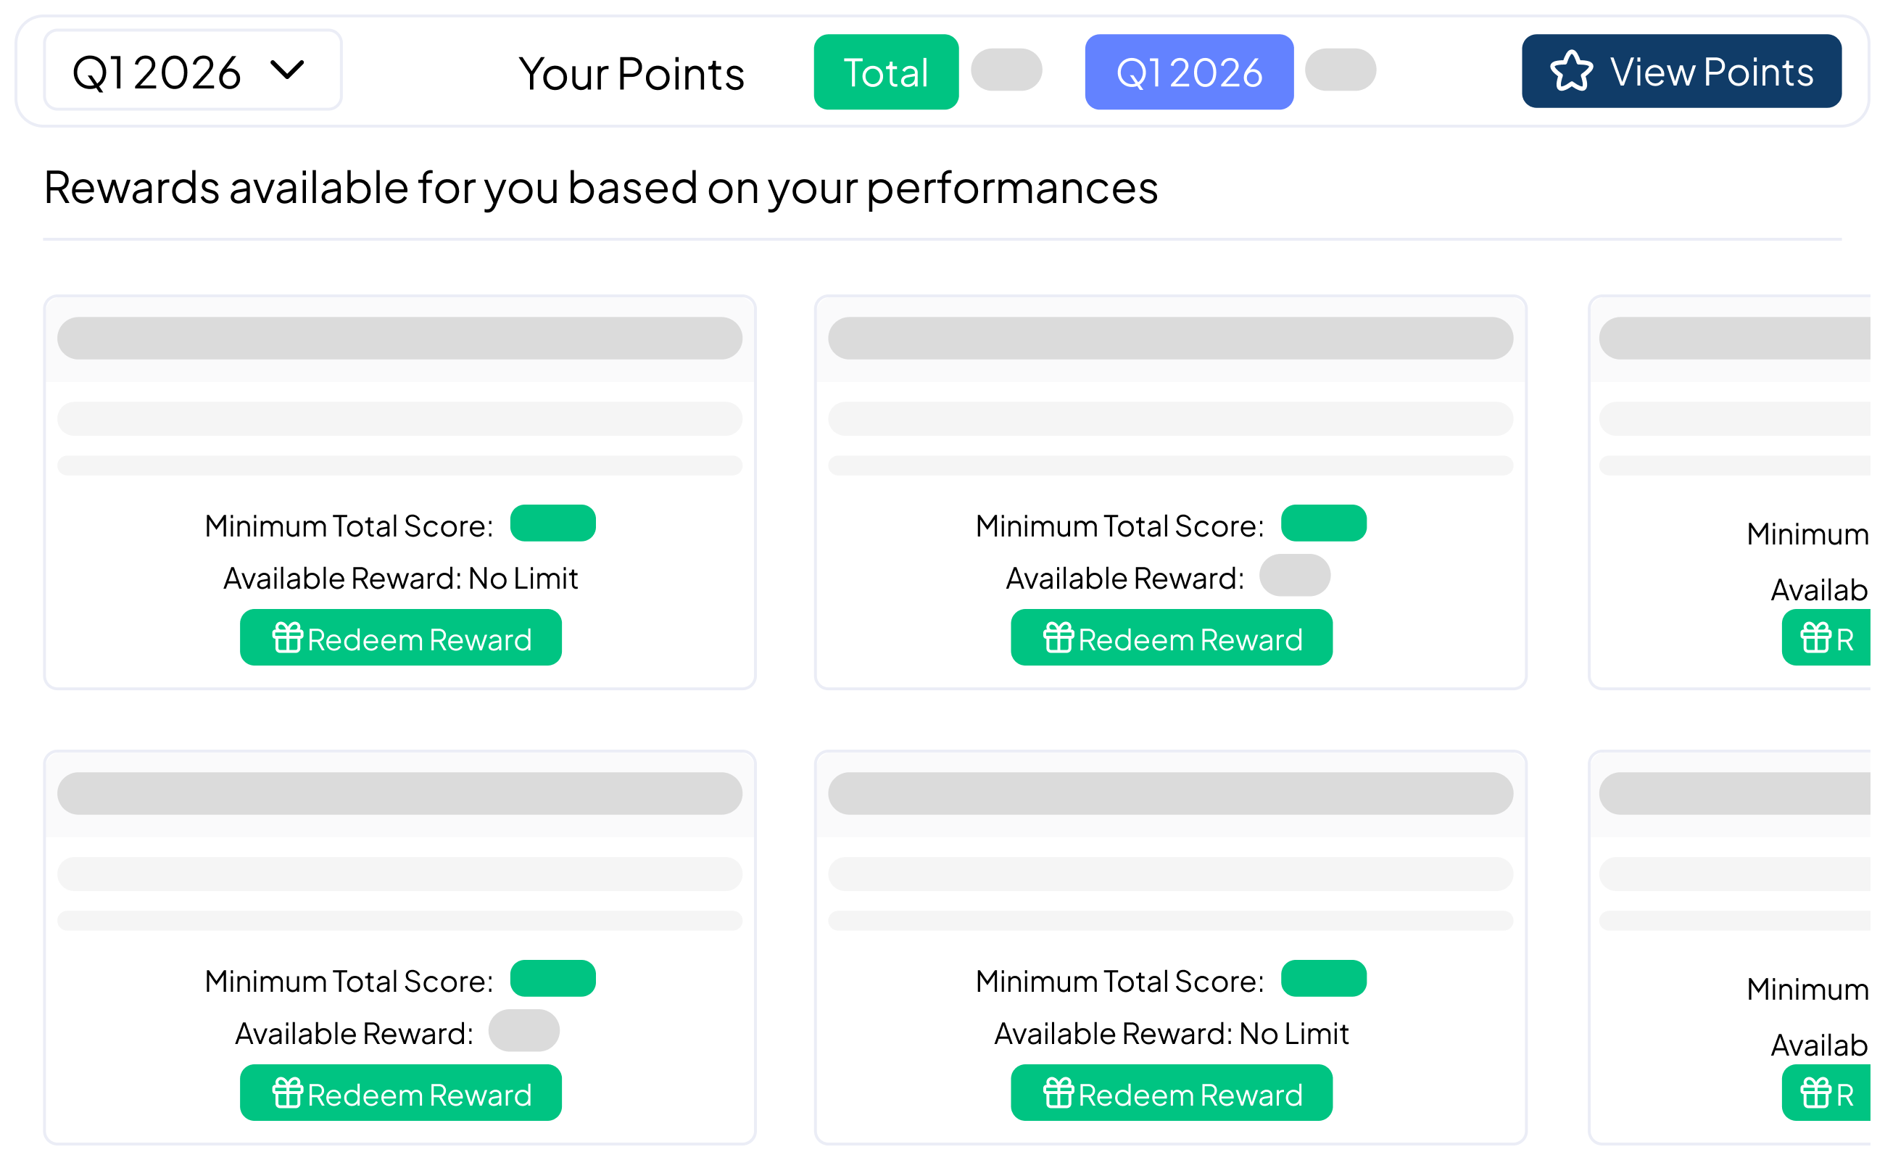
Task: Redeem reward in bottom-middle card
Action: coord(1172,1093)
